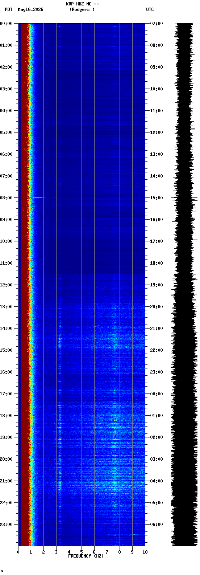Click the 0 Hz frequency tick label
Viewport: 200px width, 575px height.
click(x=18, y=552)
